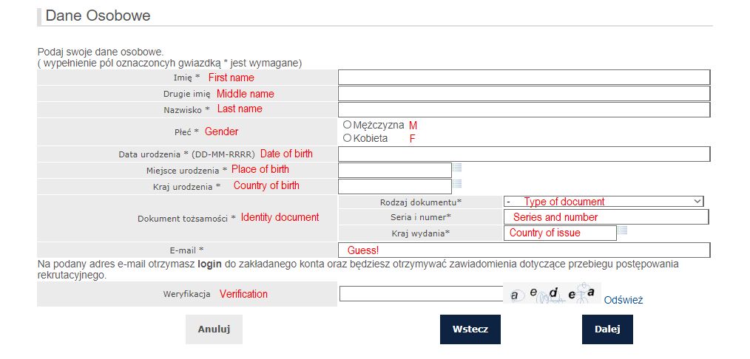Focus the Miejsce urodzenia input
The image size is (750, 359).
click(394, 171)
